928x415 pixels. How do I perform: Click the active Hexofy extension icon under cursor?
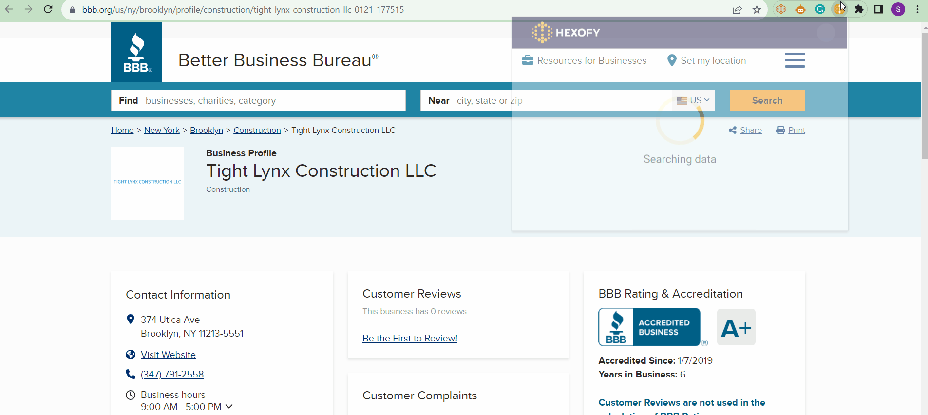840,9
